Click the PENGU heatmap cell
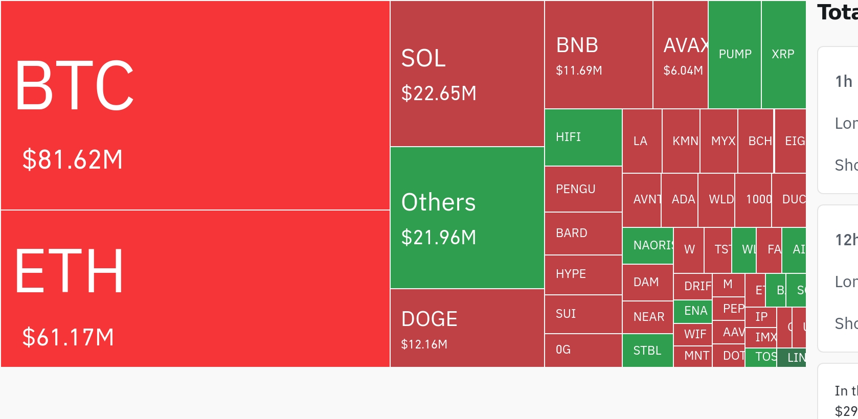Image resolution: width=858 pixels, height=419 pixels. pyautogui.click(x=583, y=189)
